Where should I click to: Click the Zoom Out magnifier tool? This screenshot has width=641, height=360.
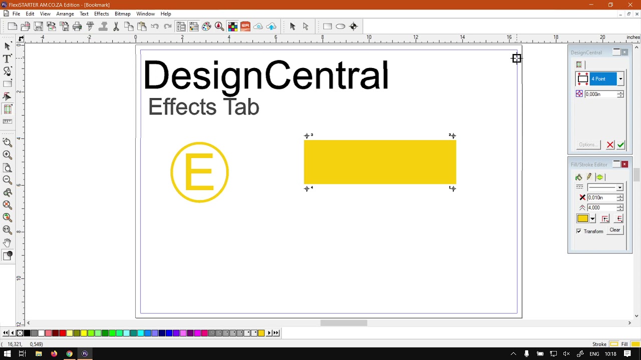(x=8, y=180)
